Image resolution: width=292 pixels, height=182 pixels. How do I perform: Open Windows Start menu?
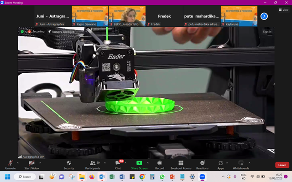point(7,177)
